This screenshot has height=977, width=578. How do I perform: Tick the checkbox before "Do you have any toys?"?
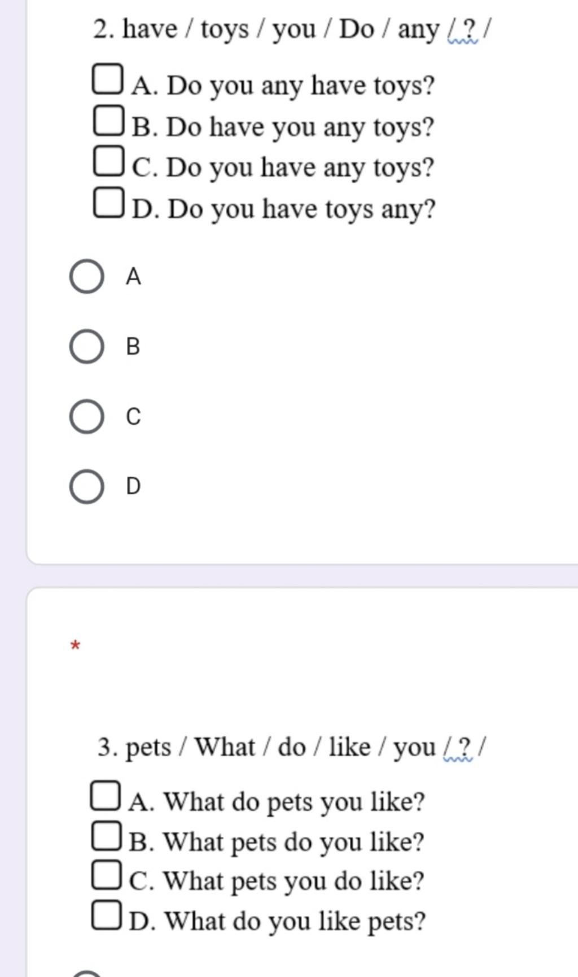107,160
